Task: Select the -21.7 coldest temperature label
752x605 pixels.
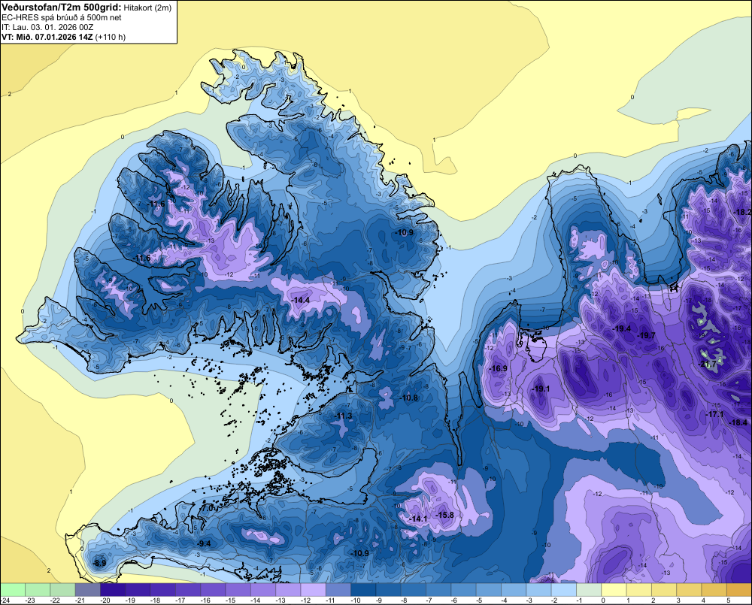Action: coord(708,364)
